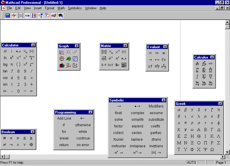Insert X-Y plot from the Graph palette
The image size is (230, 166).
62,52
